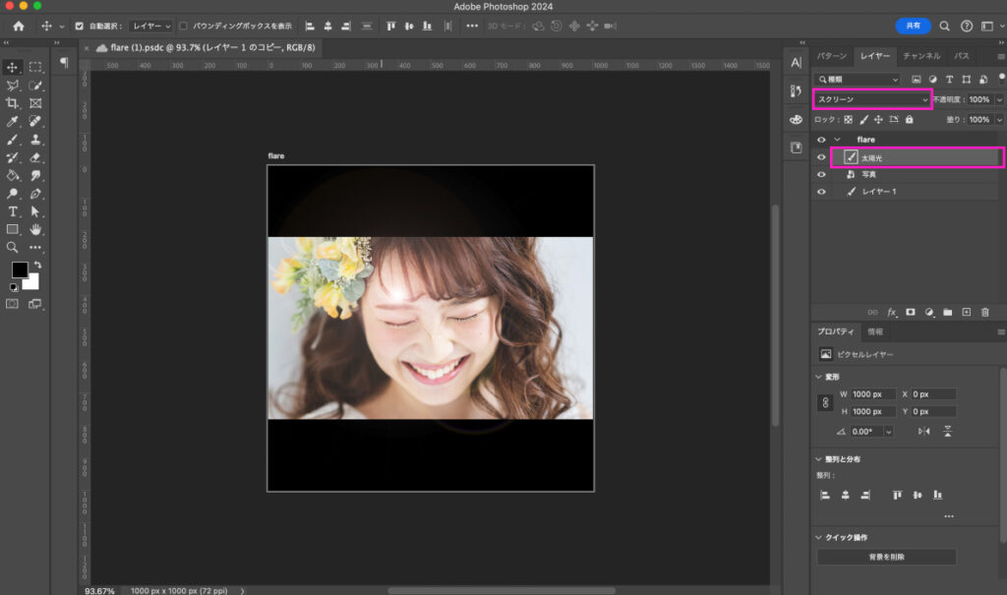The image size is (1007, 595).
Task: Uncheck the 自動選択 checkbox
Action: [x=80, y=26]
